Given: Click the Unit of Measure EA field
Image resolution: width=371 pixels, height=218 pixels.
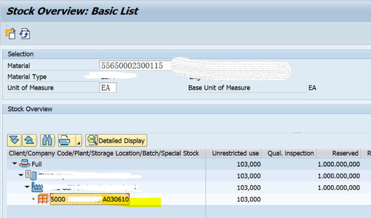Looking at the screenshot, I should click(108, 87).
